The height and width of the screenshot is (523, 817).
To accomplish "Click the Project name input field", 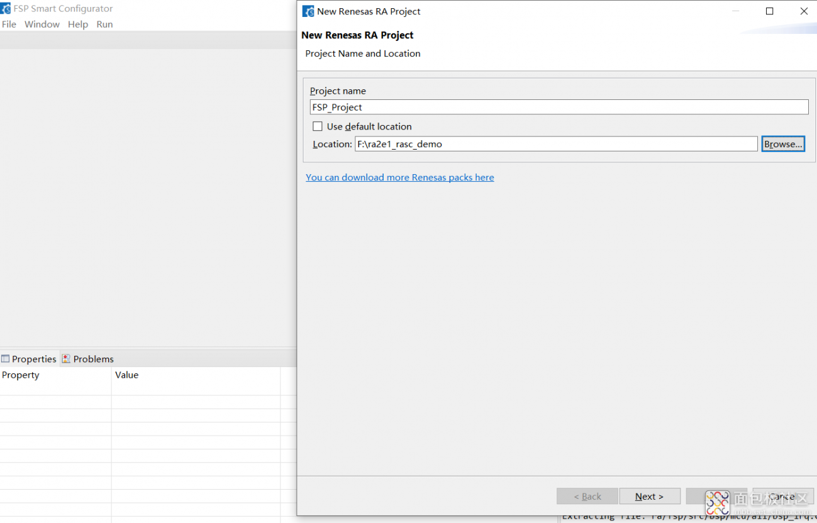I will pyautogui.click(x=559, y=107).
